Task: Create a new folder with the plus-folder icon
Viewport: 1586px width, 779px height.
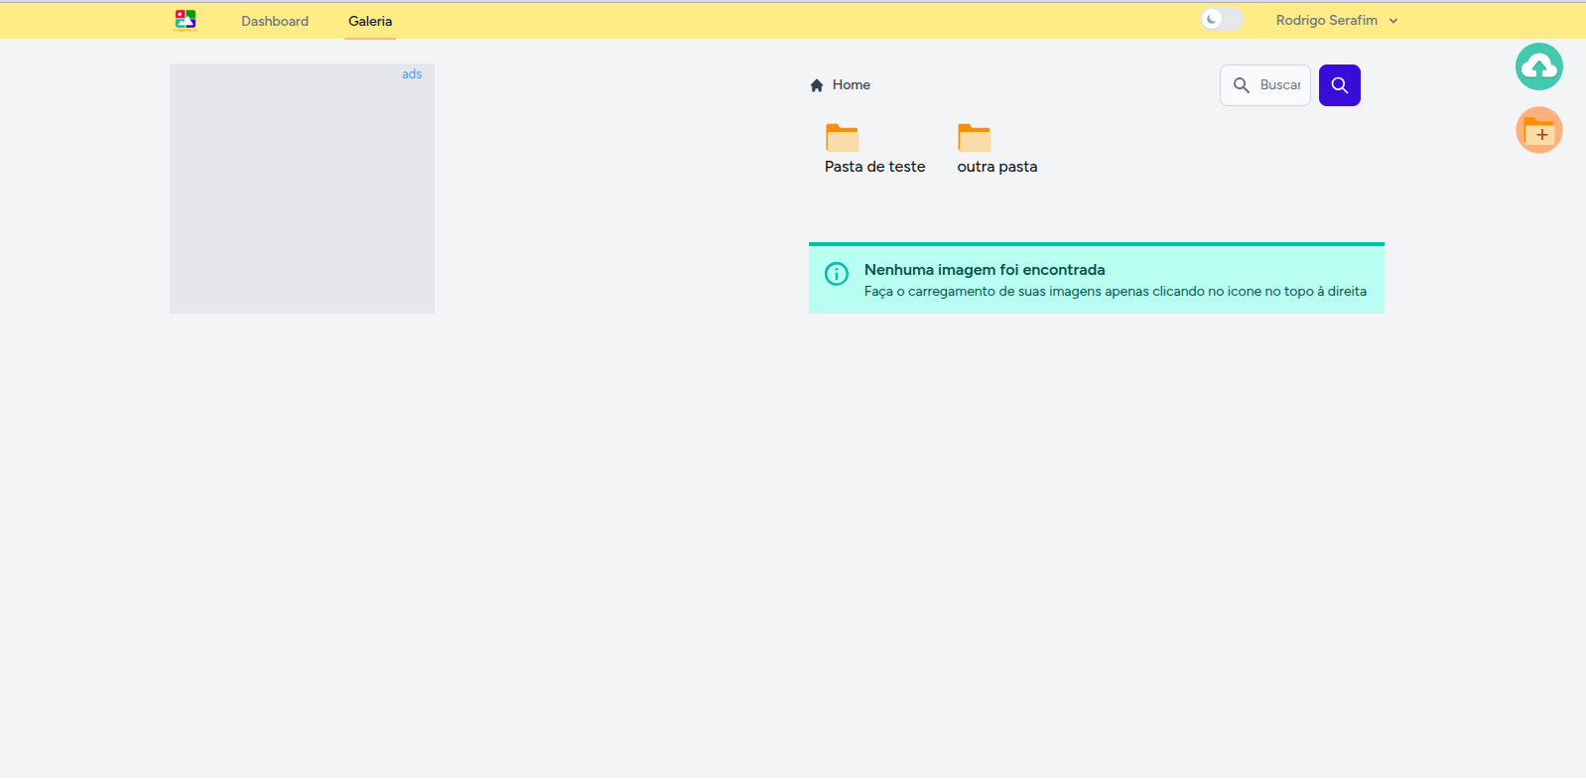Action: [x=1539, y=130]
